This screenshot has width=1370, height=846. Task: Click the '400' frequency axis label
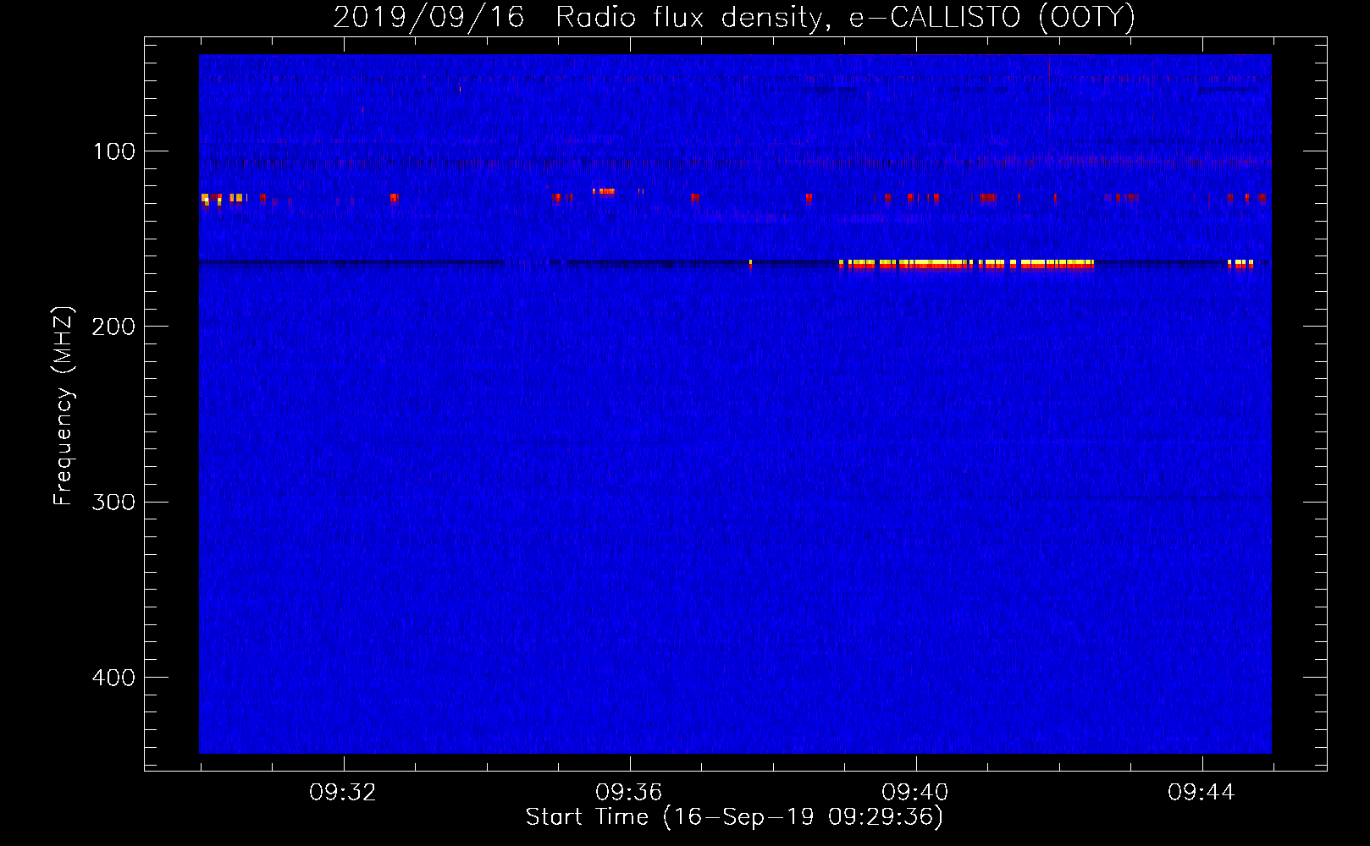click(x=113, y=678)
